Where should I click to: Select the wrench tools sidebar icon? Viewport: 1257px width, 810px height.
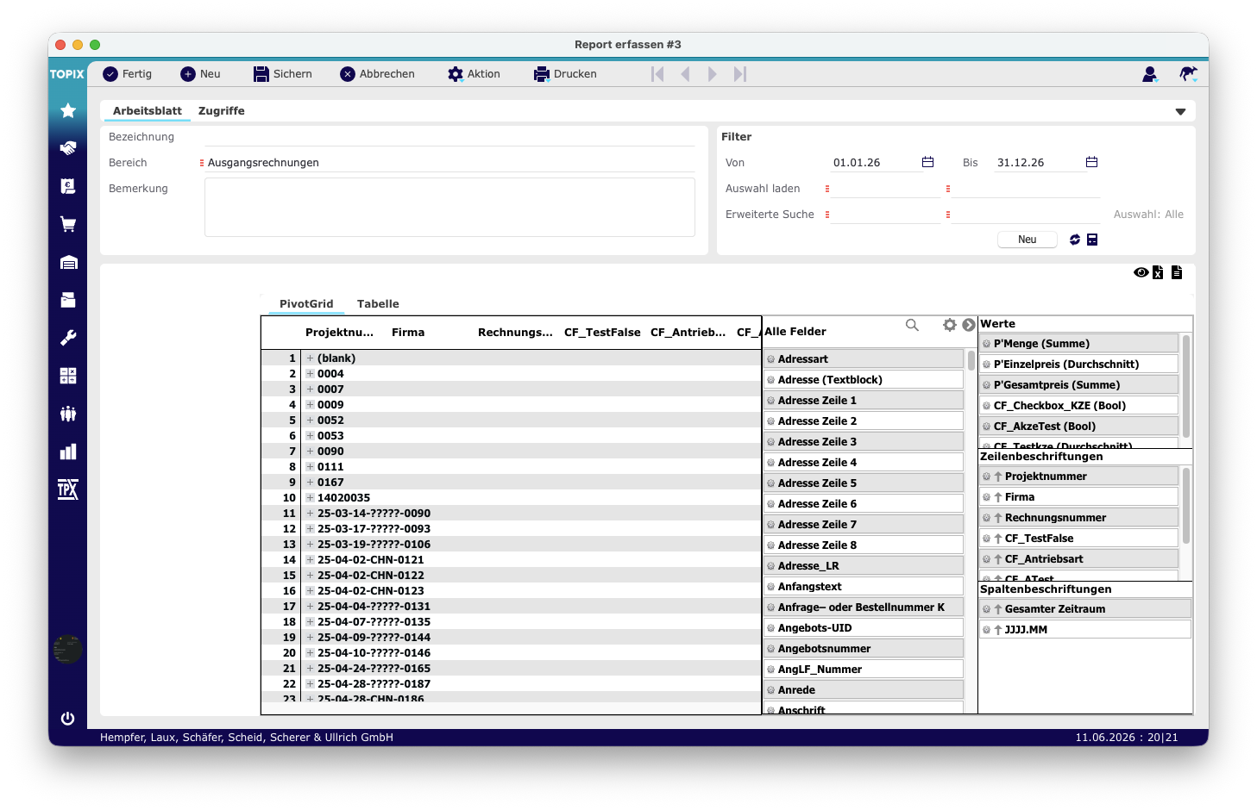click(68, 338)
